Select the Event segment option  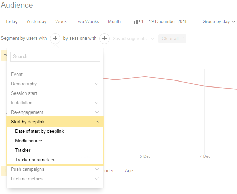tap(17, 75)
